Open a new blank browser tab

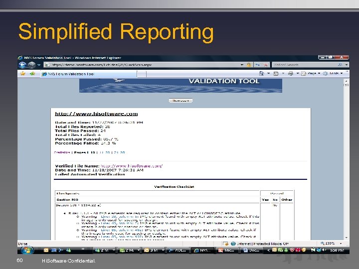142,74
